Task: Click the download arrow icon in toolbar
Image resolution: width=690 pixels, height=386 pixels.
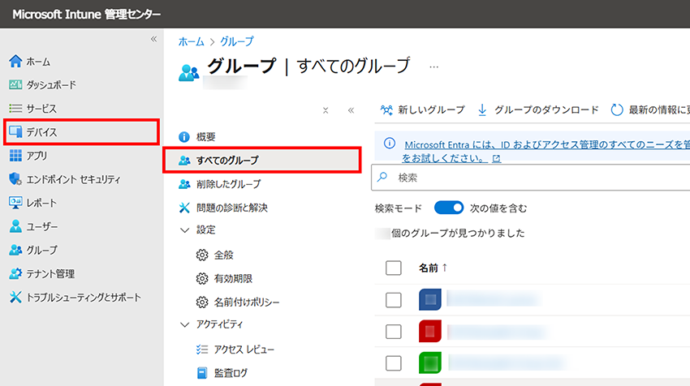Action: coord(482,110)
